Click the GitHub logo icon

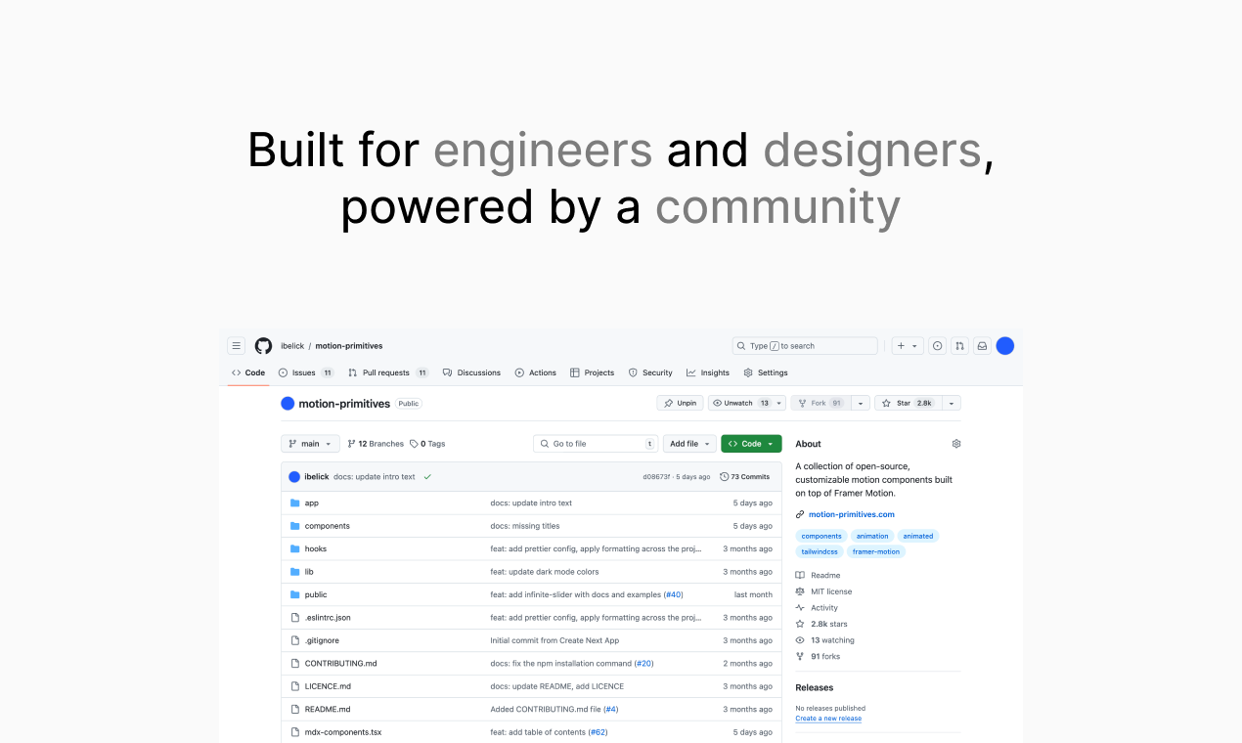[263, 346]
